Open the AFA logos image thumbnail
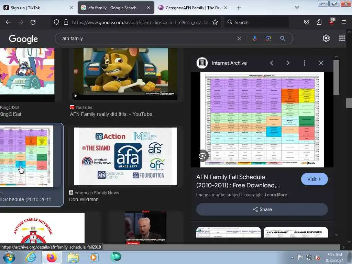This screenshot has width=352, height=264. (x=125, y=156)
